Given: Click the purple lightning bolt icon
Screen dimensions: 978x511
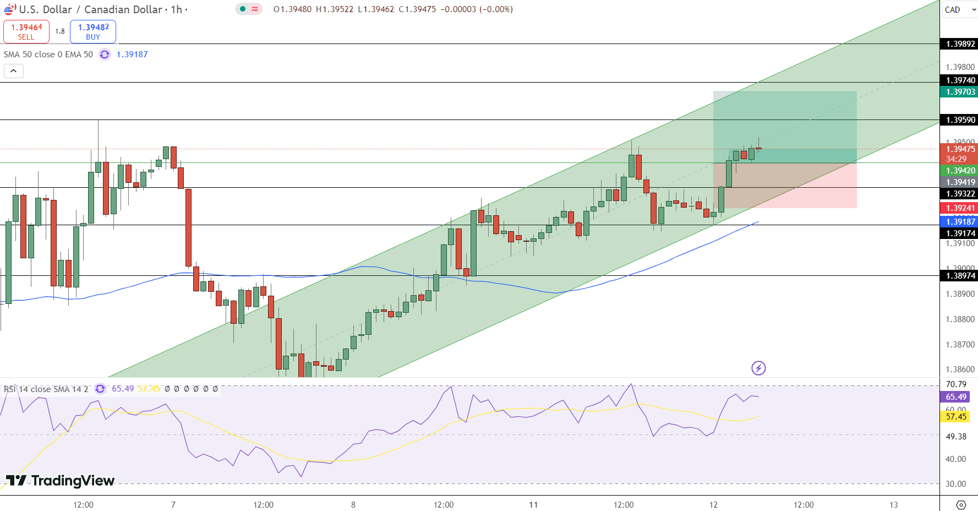Looking at the screenshot, I should pyautogui.click(x=758, y=368).
